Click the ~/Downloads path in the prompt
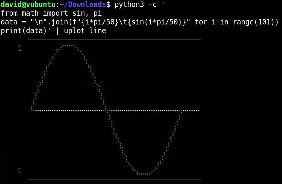Viewport: 282px width, 184px height. tap(83, 5)
